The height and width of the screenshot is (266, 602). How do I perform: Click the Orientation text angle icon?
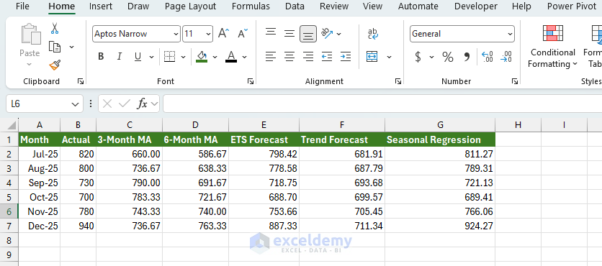327,34
